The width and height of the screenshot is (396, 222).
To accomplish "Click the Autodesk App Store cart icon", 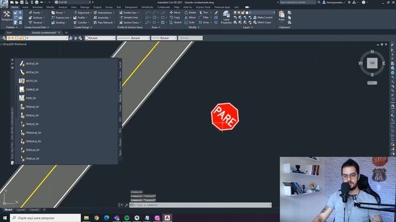I will pos(349,2).
